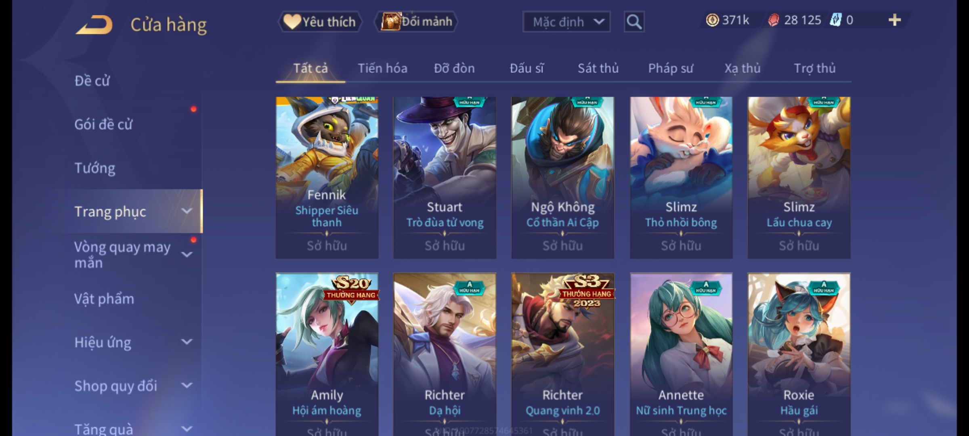Switch to the Tiến hóa tab
Screen dimensions: 969x436
click(x=382, y=68)
